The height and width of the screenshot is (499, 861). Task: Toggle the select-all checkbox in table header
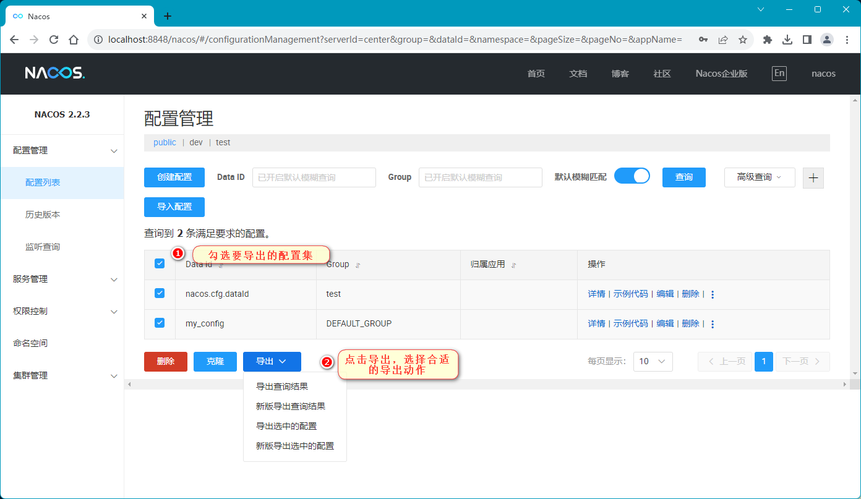160,263
